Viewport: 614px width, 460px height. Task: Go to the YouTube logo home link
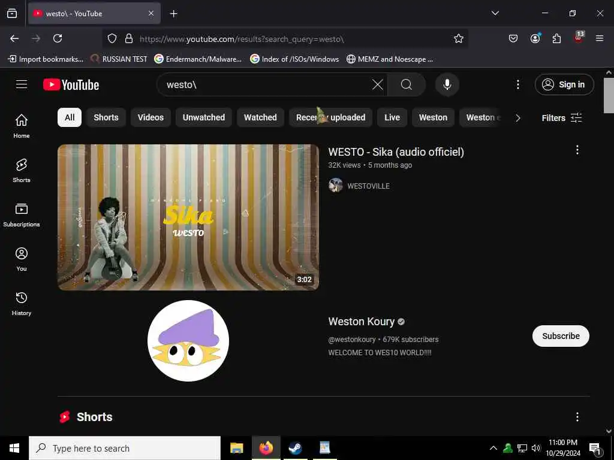pyautogui.click(x=71, y=85)
